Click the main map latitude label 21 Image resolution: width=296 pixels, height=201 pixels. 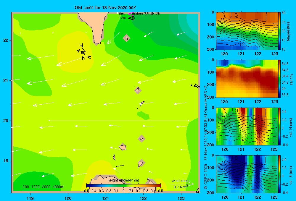point(6,80)
